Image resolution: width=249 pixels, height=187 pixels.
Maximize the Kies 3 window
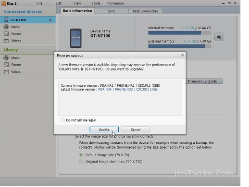229,3
